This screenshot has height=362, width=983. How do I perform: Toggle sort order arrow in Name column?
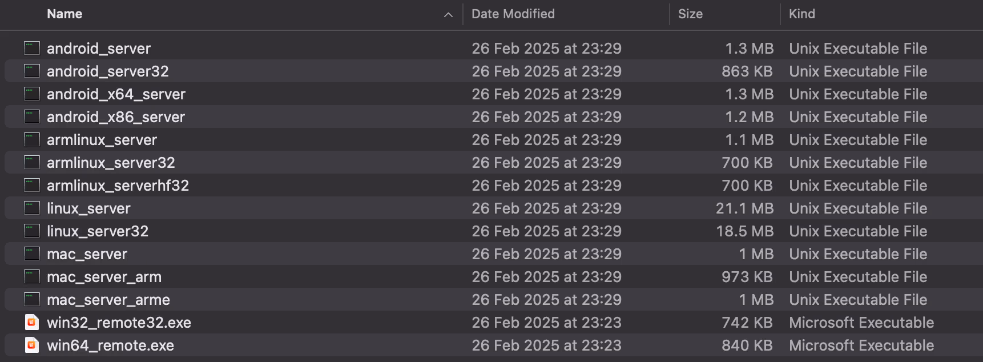448,14
